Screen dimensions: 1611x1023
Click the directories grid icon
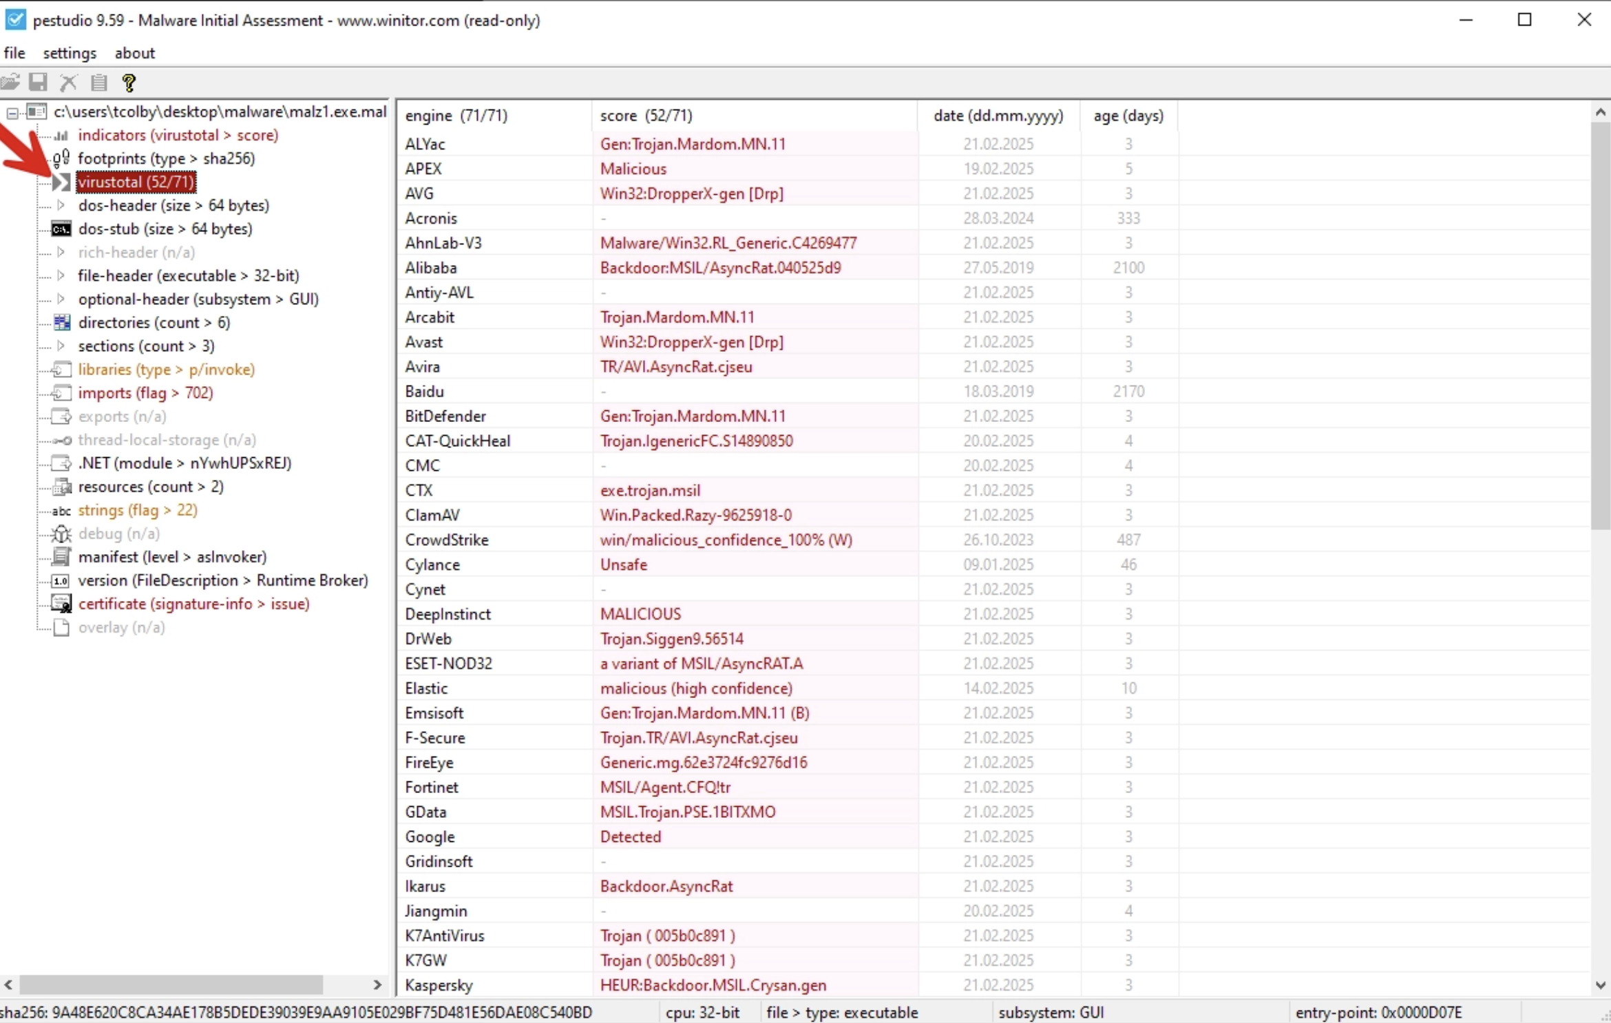pyautogui.click(x=61, y=322)
